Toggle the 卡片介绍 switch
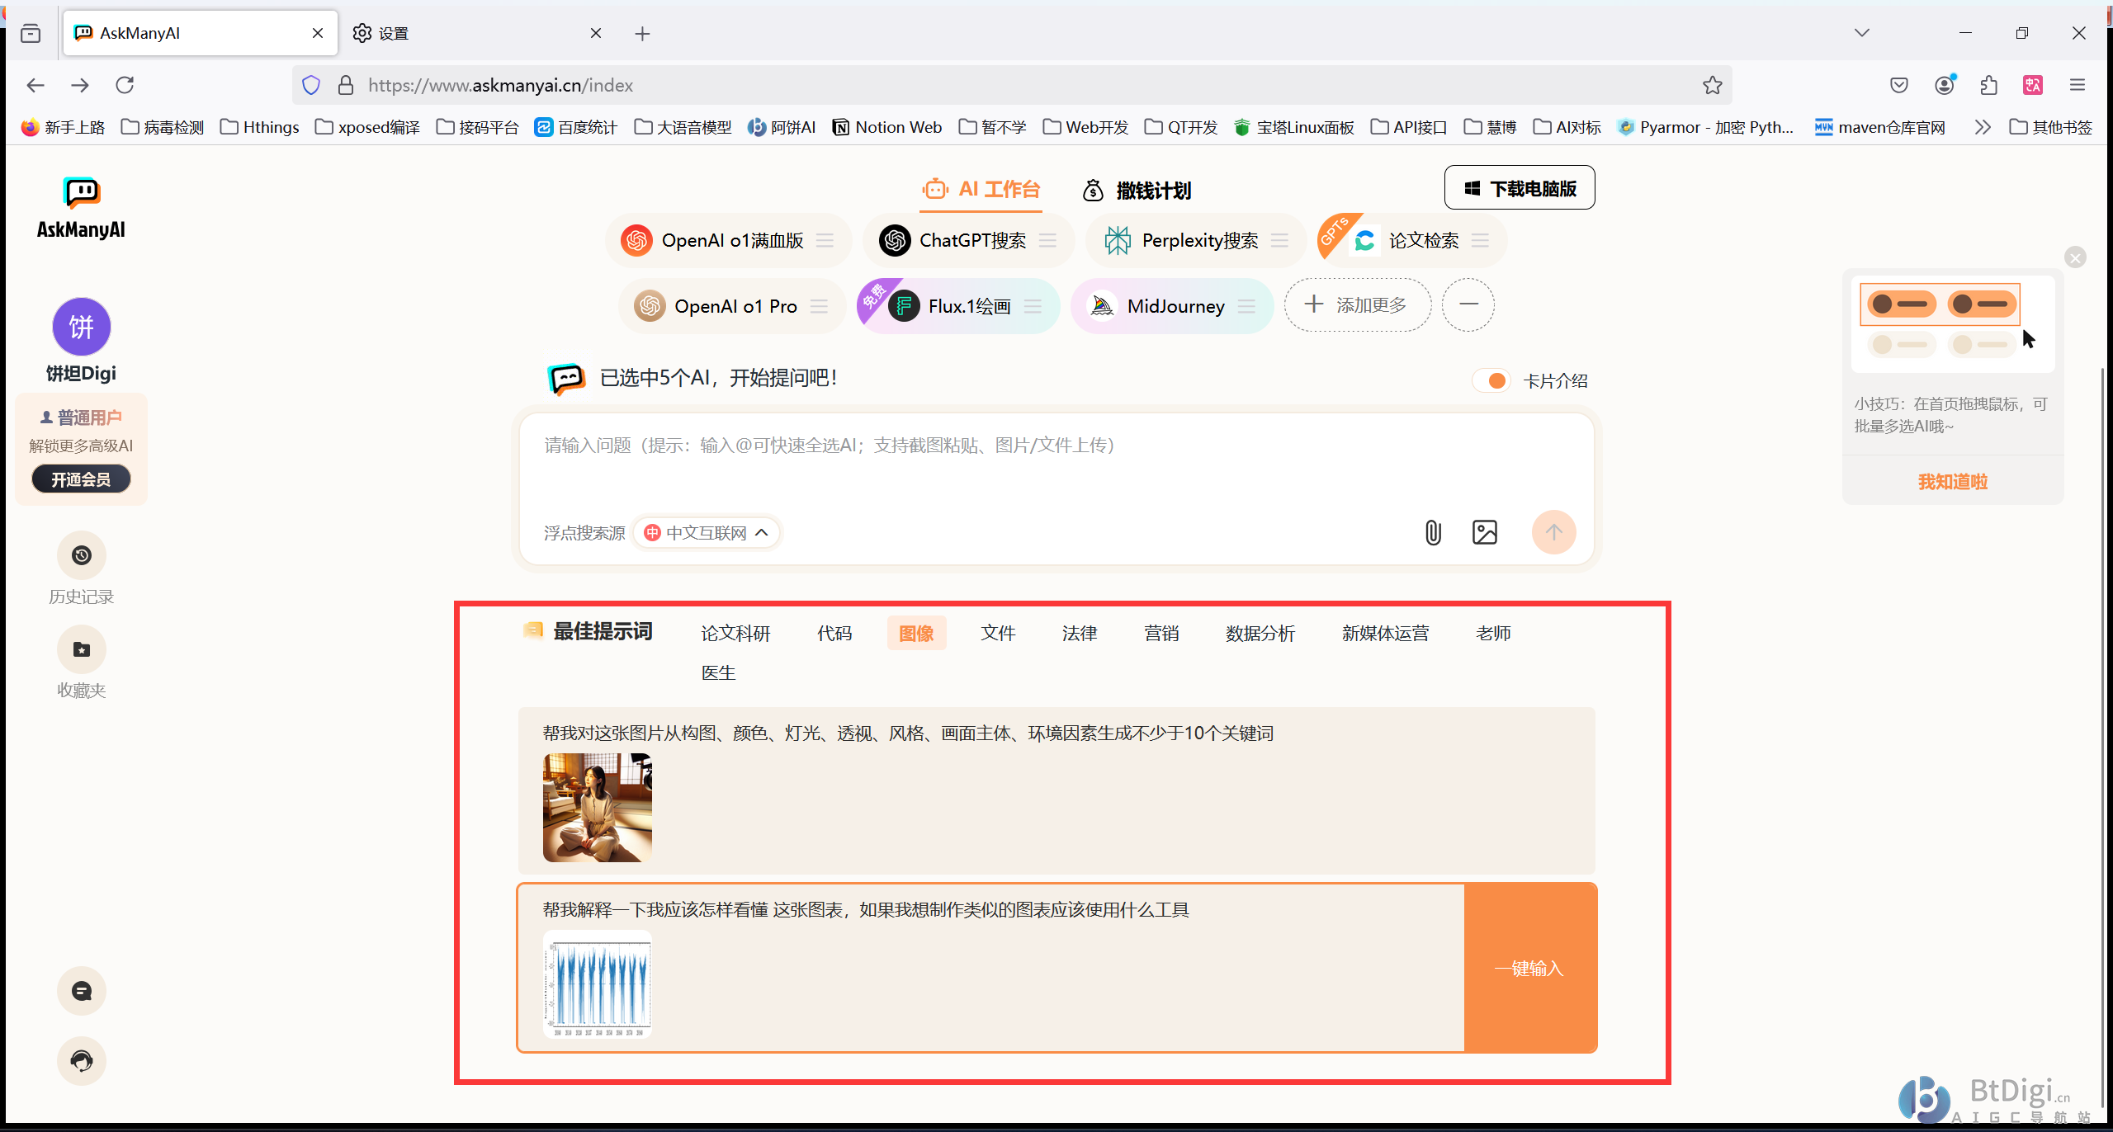 coord(1491,380)
